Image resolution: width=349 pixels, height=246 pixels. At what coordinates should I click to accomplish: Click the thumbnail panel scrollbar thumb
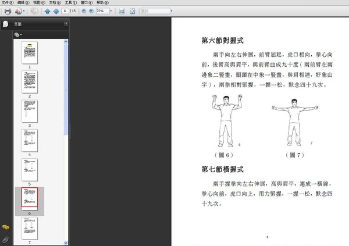66,89
